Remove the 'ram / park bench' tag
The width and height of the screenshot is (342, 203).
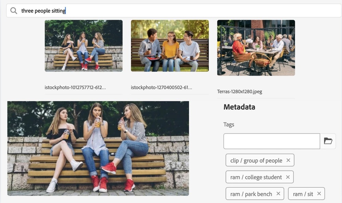click(278, 194)
